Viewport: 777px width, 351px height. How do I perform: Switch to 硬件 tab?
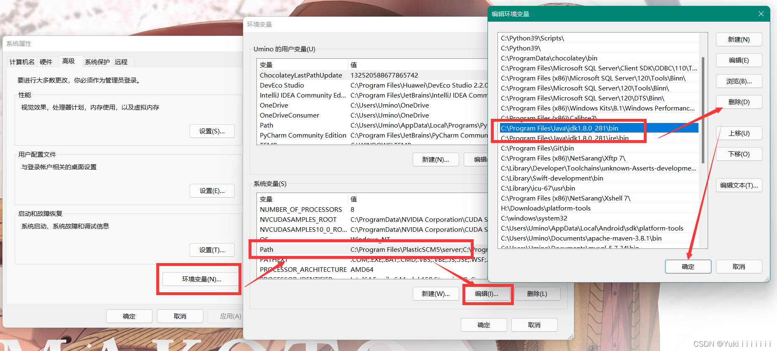46,62
